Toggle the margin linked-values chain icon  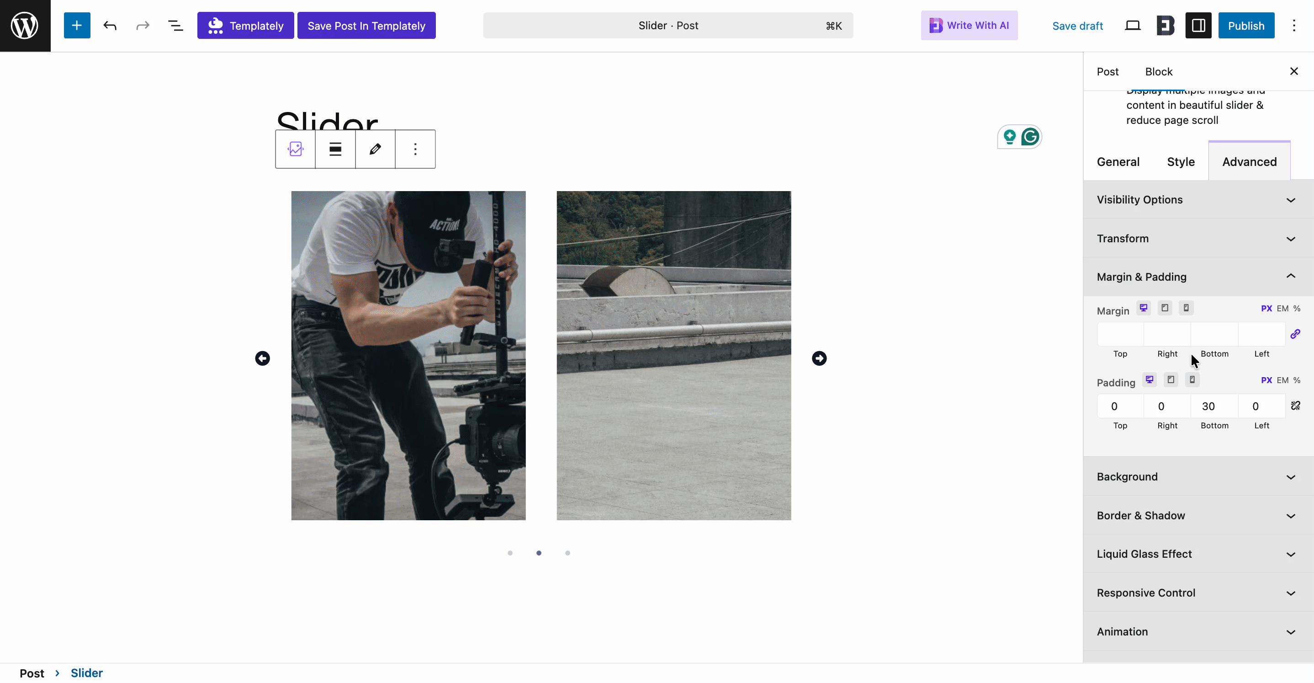(1295, 334)
